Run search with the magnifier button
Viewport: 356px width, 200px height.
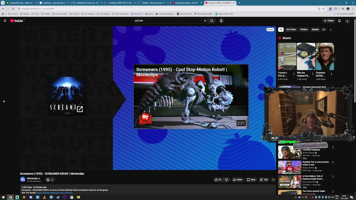tap(212, 21)
